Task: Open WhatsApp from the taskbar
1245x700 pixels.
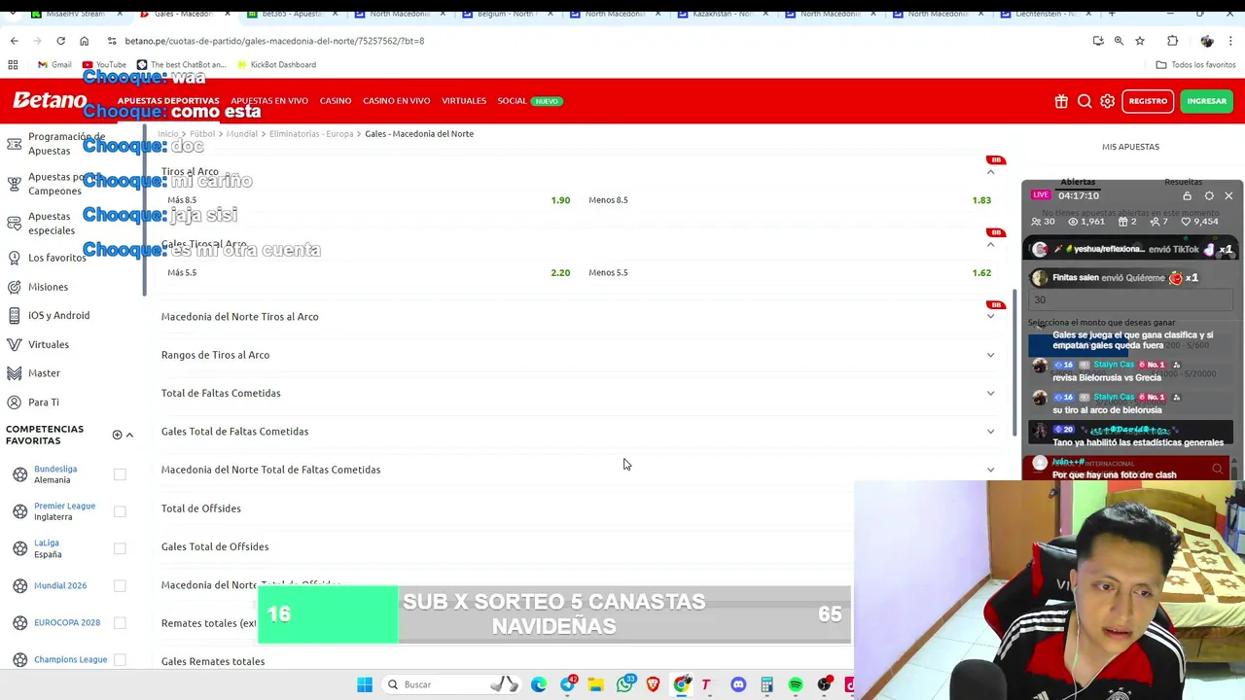Action: click(x=624, y=684)
